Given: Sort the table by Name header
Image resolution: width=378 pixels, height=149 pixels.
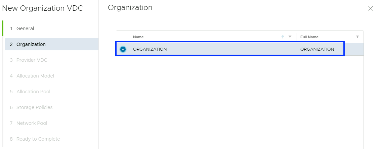Looking at the screenshot, I should [138, 37].
